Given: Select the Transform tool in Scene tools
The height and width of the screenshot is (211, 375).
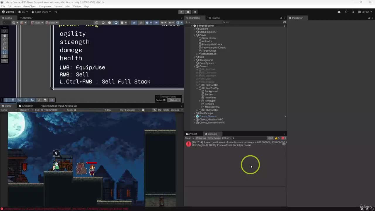Looking at the screenshot, I should click(x=5, y=56).
